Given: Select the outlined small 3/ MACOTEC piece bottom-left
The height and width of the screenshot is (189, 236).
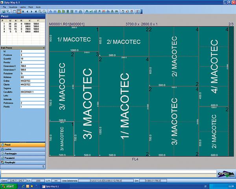Looking at the screenshot, I should click(62, 139).
